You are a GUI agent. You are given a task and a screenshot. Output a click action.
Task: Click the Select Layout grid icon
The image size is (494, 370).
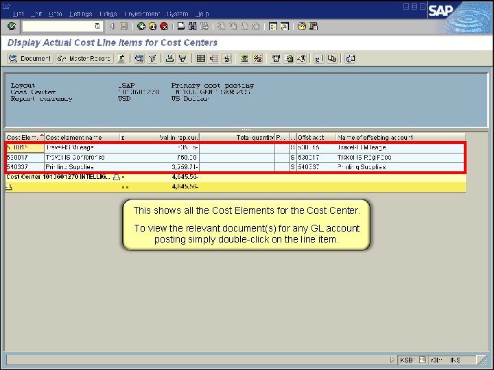tap(200, 58)
